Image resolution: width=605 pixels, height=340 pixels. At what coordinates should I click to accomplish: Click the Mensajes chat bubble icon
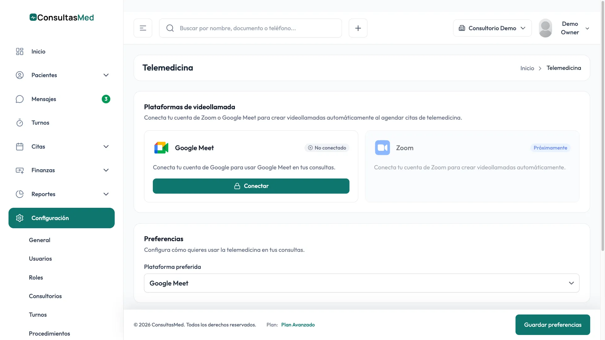(20, 99)
